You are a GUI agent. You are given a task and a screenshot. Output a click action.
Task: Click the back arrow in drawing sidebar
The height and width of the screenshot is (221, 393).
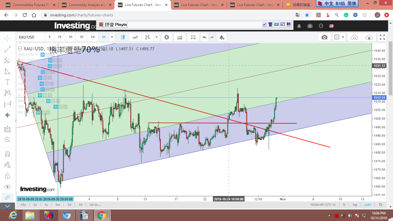coord(7,115)
